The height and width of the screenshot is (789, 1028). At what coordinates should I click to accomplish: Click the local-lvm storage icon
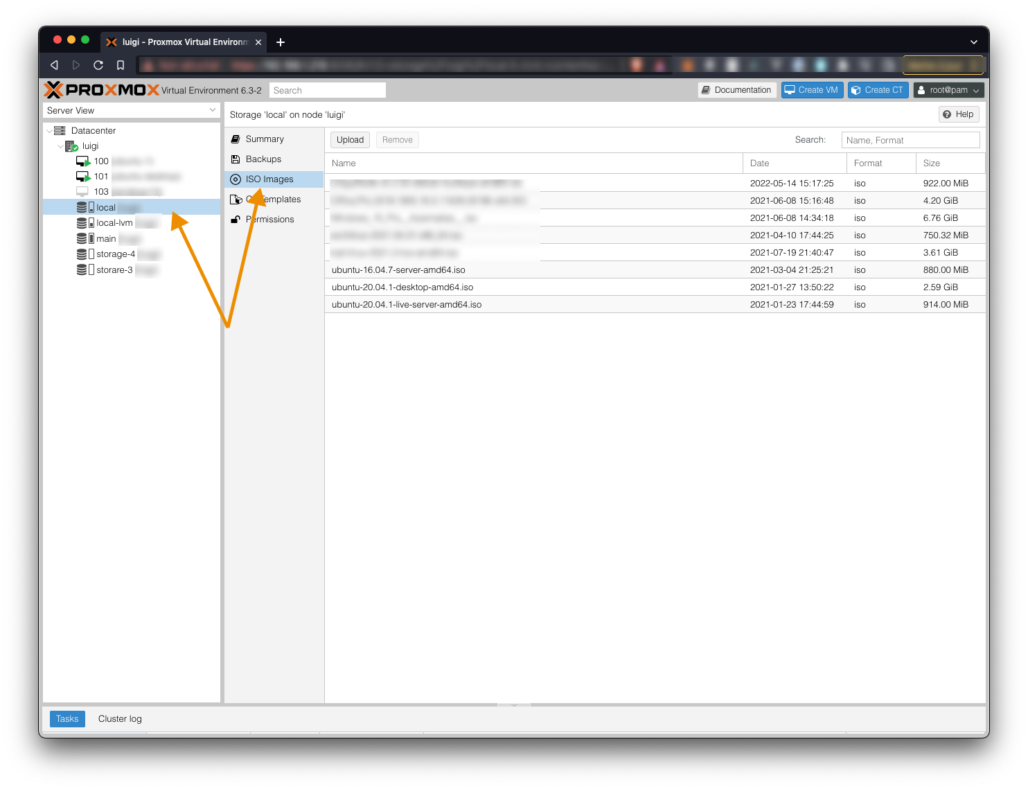[85, 223]
